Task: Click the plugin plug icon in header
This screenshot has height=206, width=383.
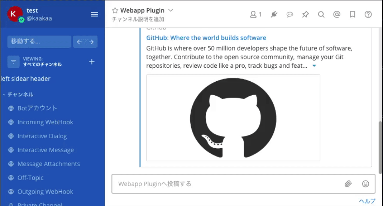Action: [274, 15]
